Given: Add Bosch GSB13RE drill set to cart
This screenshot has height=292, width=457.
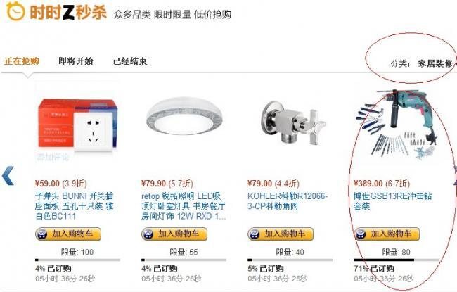Looking at the screenshot, I should tap(387, 234).
